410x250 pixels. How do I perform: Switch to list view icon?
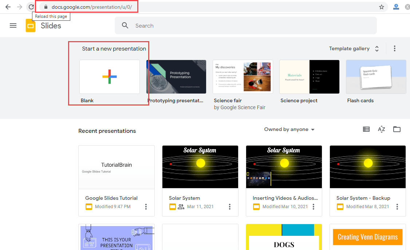tap(366, 129)
